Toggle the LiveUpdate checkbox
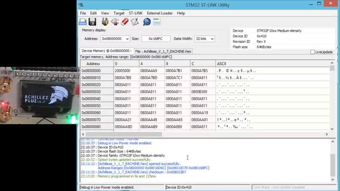This screenshot has width=340, height=191. point(312,52)
